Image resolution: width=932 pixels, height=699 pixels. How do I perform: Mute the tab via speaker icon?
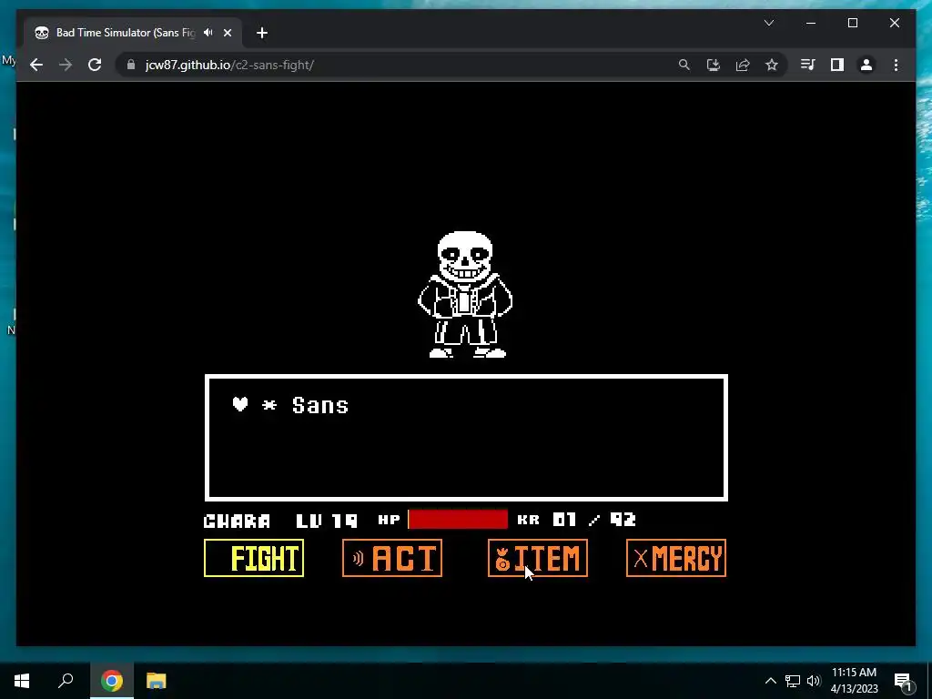point(208,33)
